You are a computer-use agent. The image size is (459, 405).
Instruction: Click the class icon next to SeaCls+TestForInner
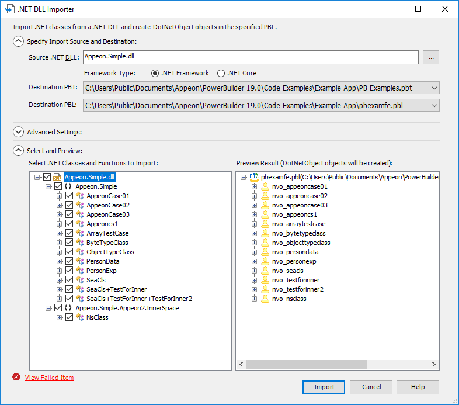[80, 289]
